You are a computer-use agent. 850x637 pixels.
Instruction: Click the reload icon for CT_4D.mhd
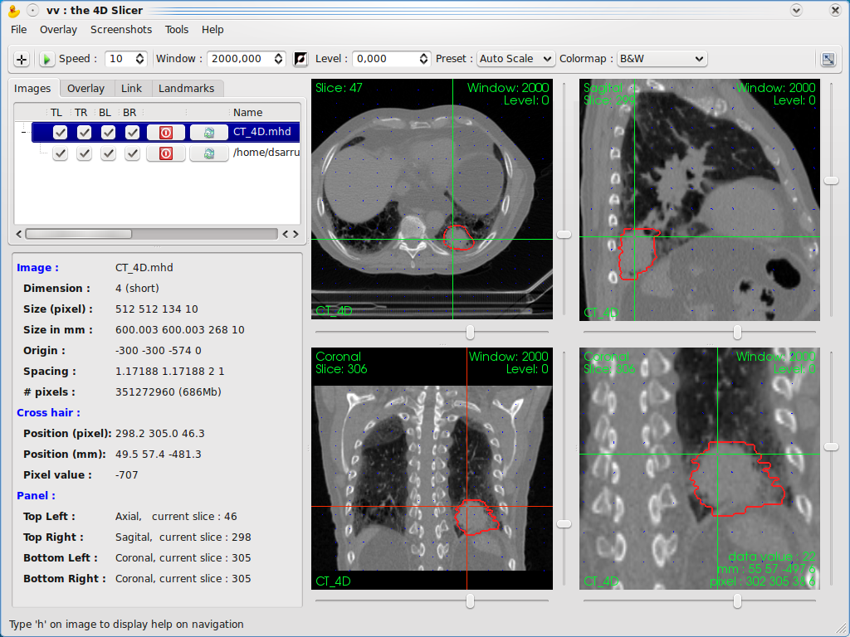coord(208,132)
